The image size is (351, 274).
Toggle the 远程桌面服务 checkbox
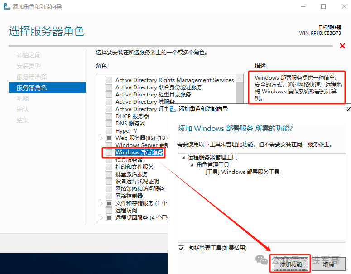tap(109, 217)
